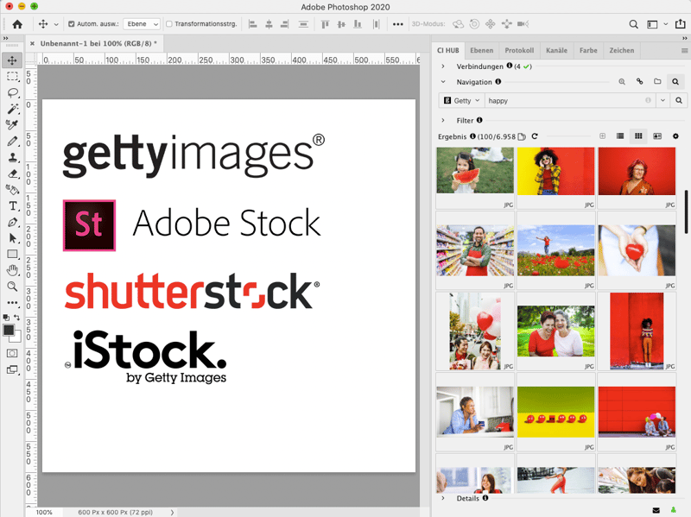This screenshot has width=691, height=517.
Task: Activate the search mode button in Navigation row
Action: click(x=675, y=81)
